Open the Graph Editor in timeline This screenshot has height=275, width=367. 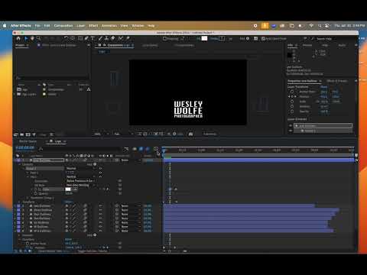click(x=156, y=149)
